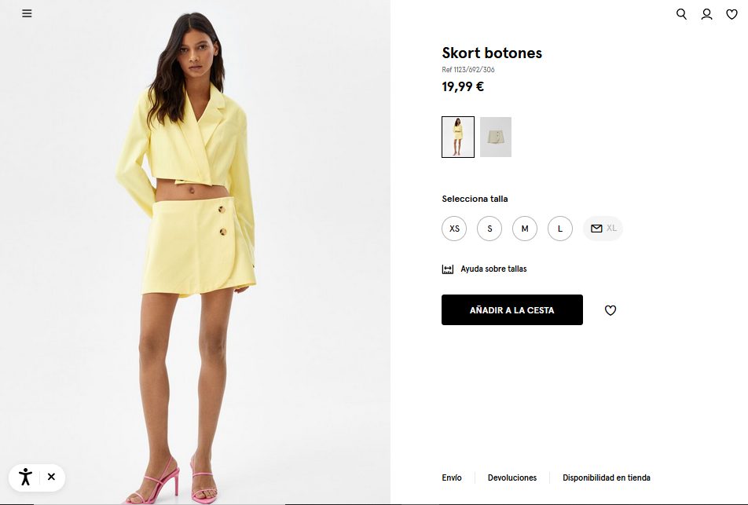Select size L
Screen dimensions: 748x505
(x=560, y=229)
